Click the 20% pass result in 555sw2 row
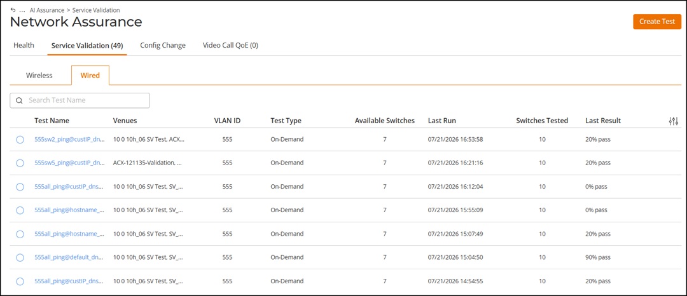This screenshot has height=296, width=687. pos(598,140)
